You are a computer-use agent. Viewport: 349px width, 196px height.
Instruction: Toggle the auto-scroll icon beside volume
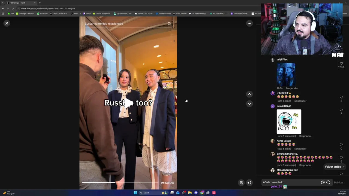[241, 183]
